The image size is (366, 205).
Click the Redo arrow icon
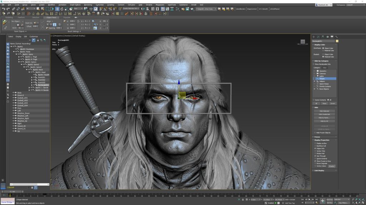[x=8, y=9]
